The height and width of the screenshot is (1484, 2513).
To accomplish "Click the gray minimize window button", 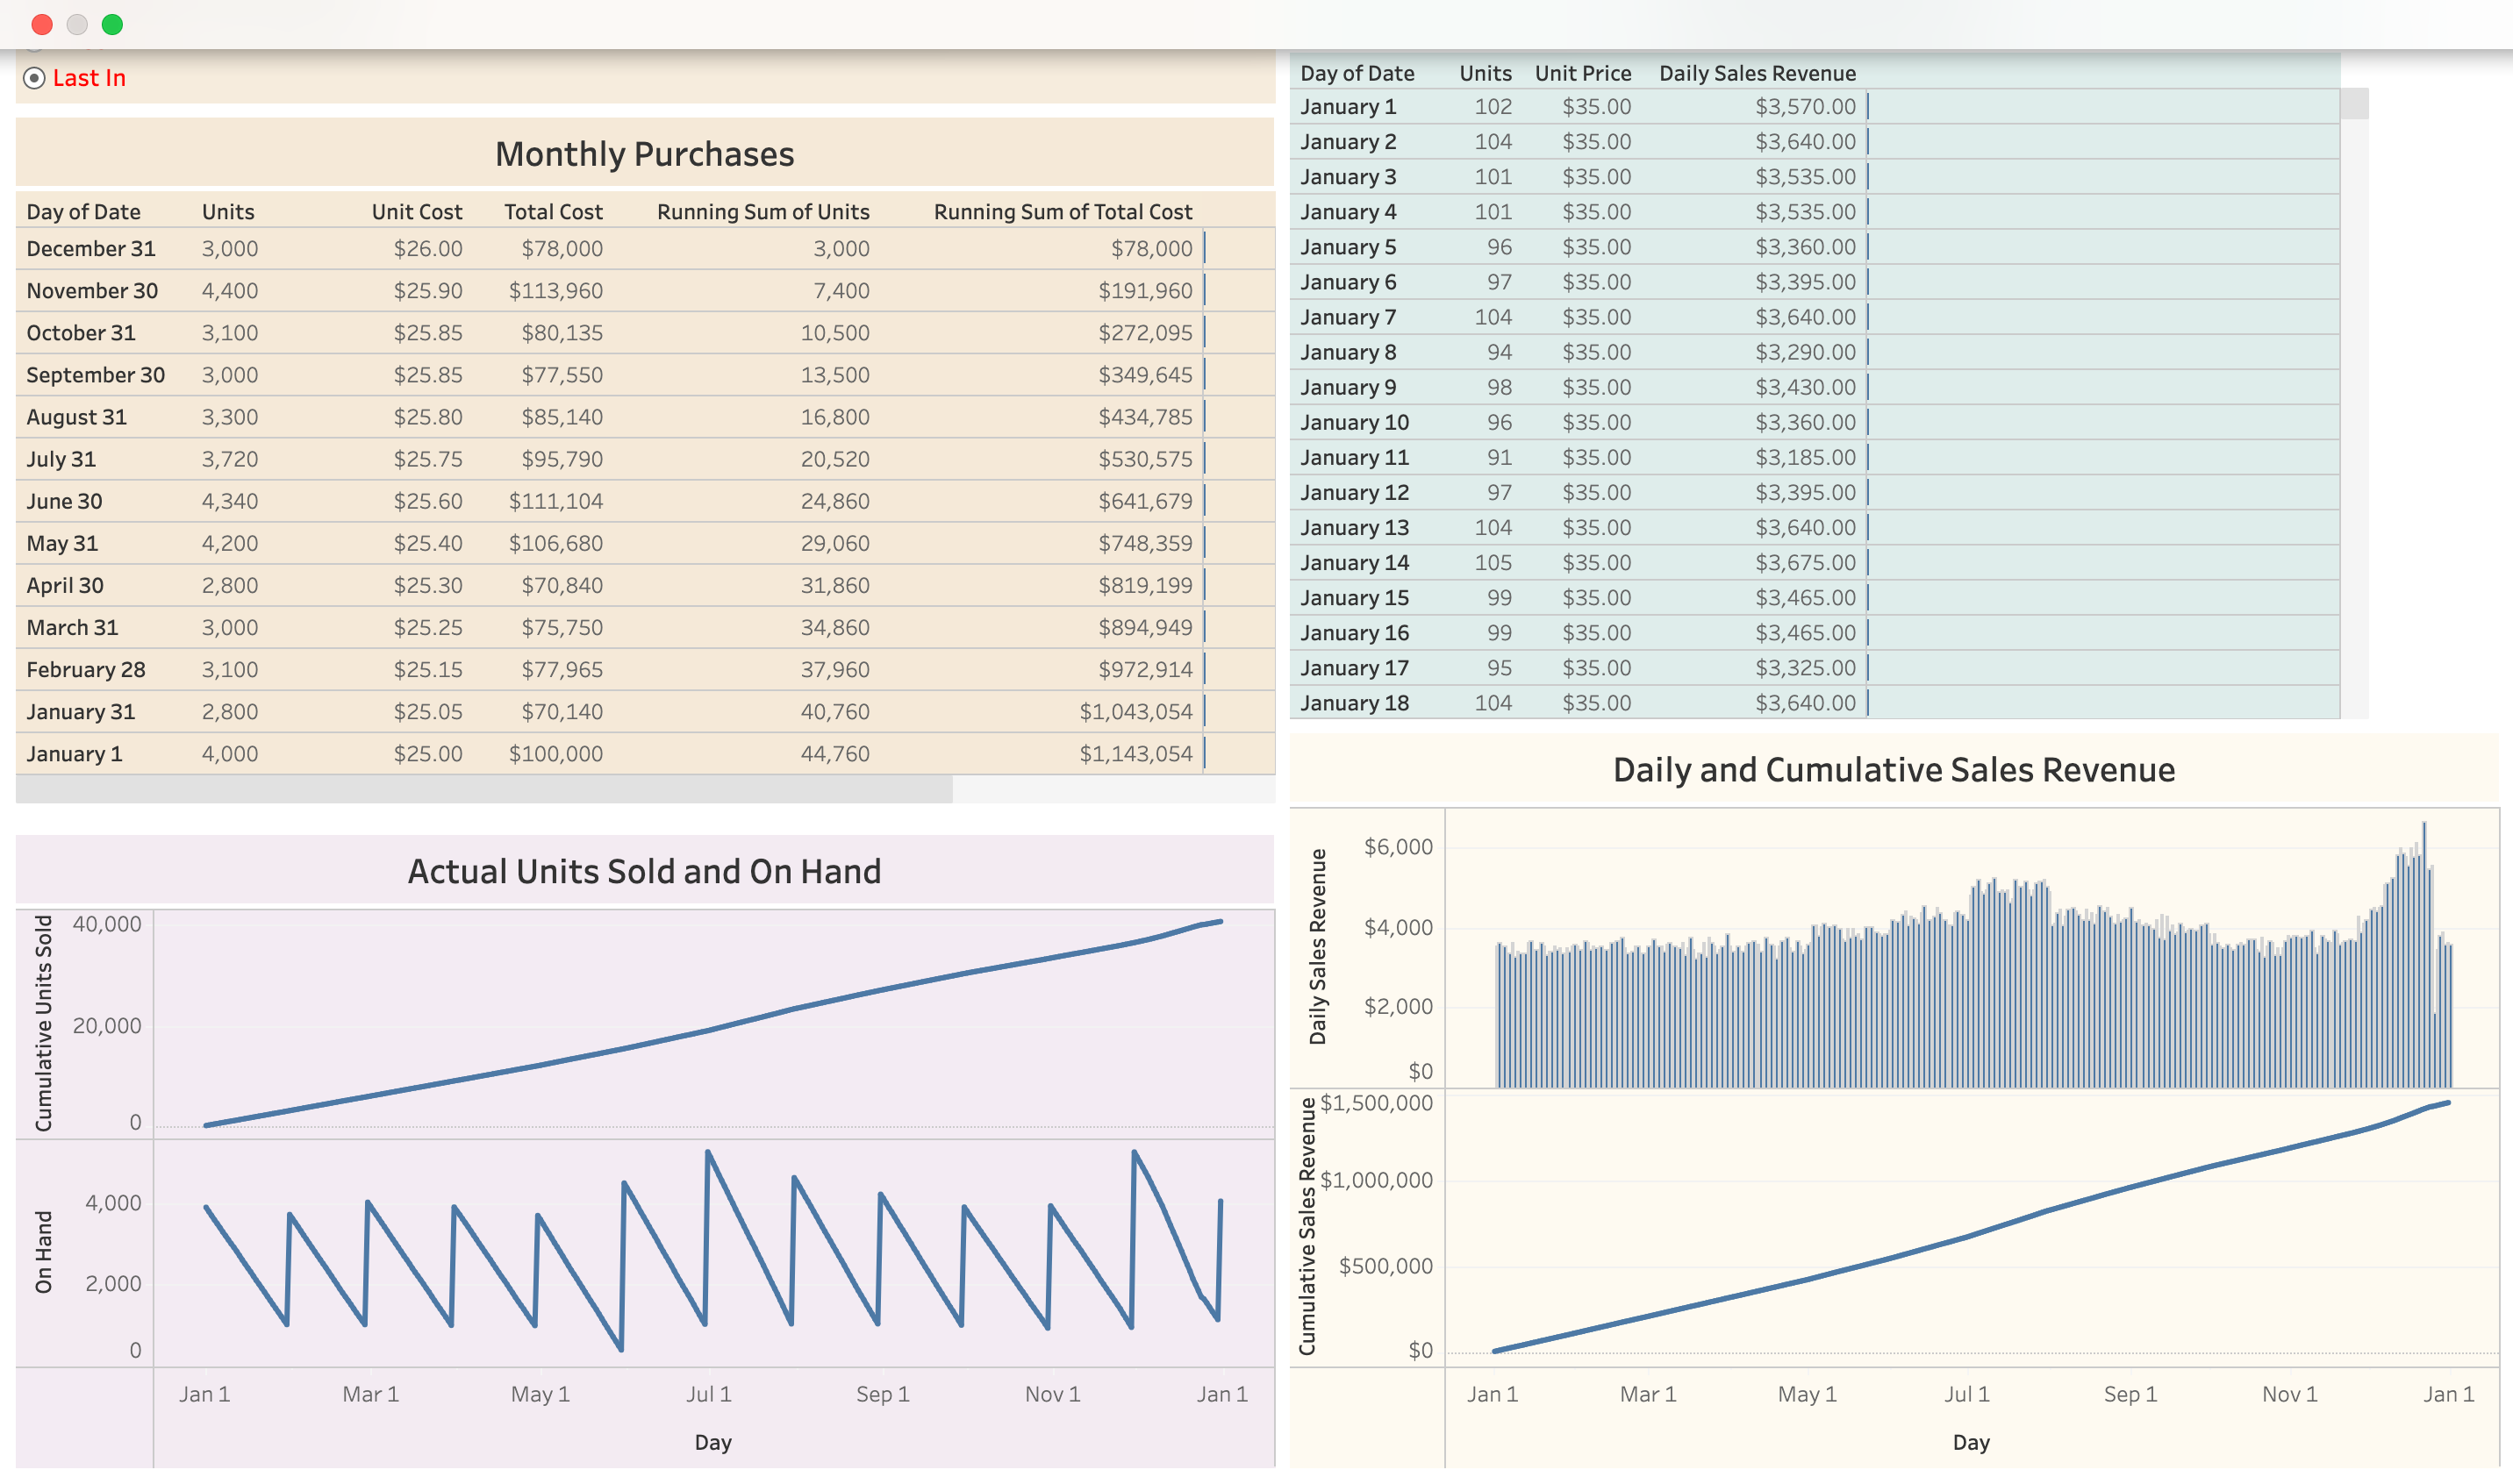I will (x=77, y=24).
